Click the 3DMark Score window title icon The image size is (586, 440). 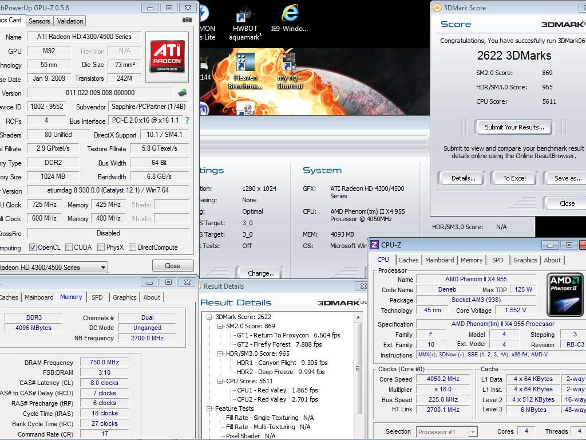point(436,7)
